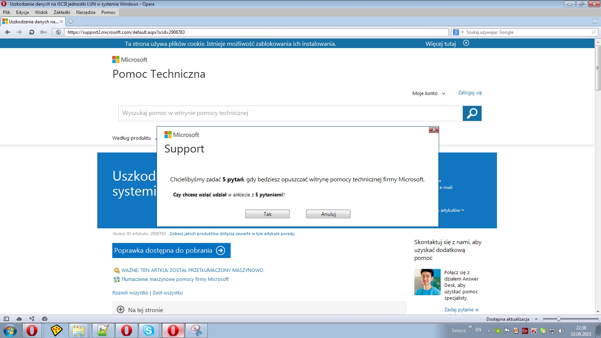
Task: Click the browser address bar
Action: coord(257,32)
